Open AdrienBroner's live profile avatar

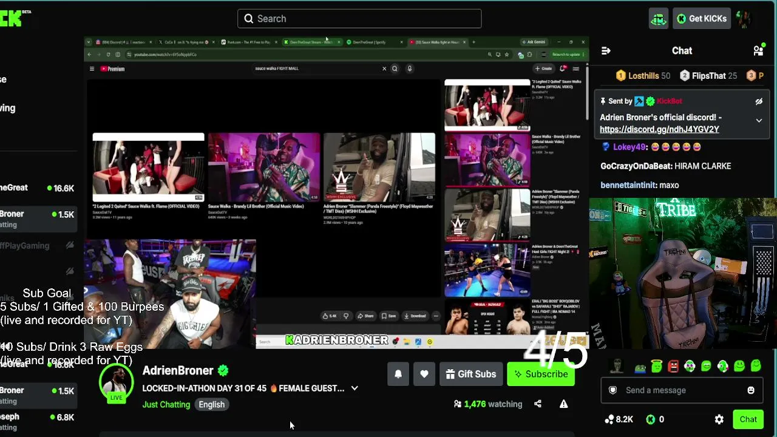coord(117,384)
